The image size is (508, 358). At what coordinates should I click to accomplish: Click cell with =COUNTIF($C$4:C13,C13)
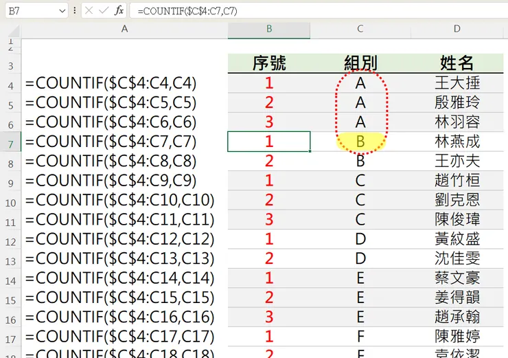pos(124,258)
